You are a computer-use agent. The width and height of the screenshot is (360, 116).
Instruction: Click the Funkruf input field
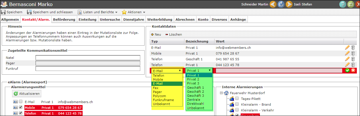point(88,69)
